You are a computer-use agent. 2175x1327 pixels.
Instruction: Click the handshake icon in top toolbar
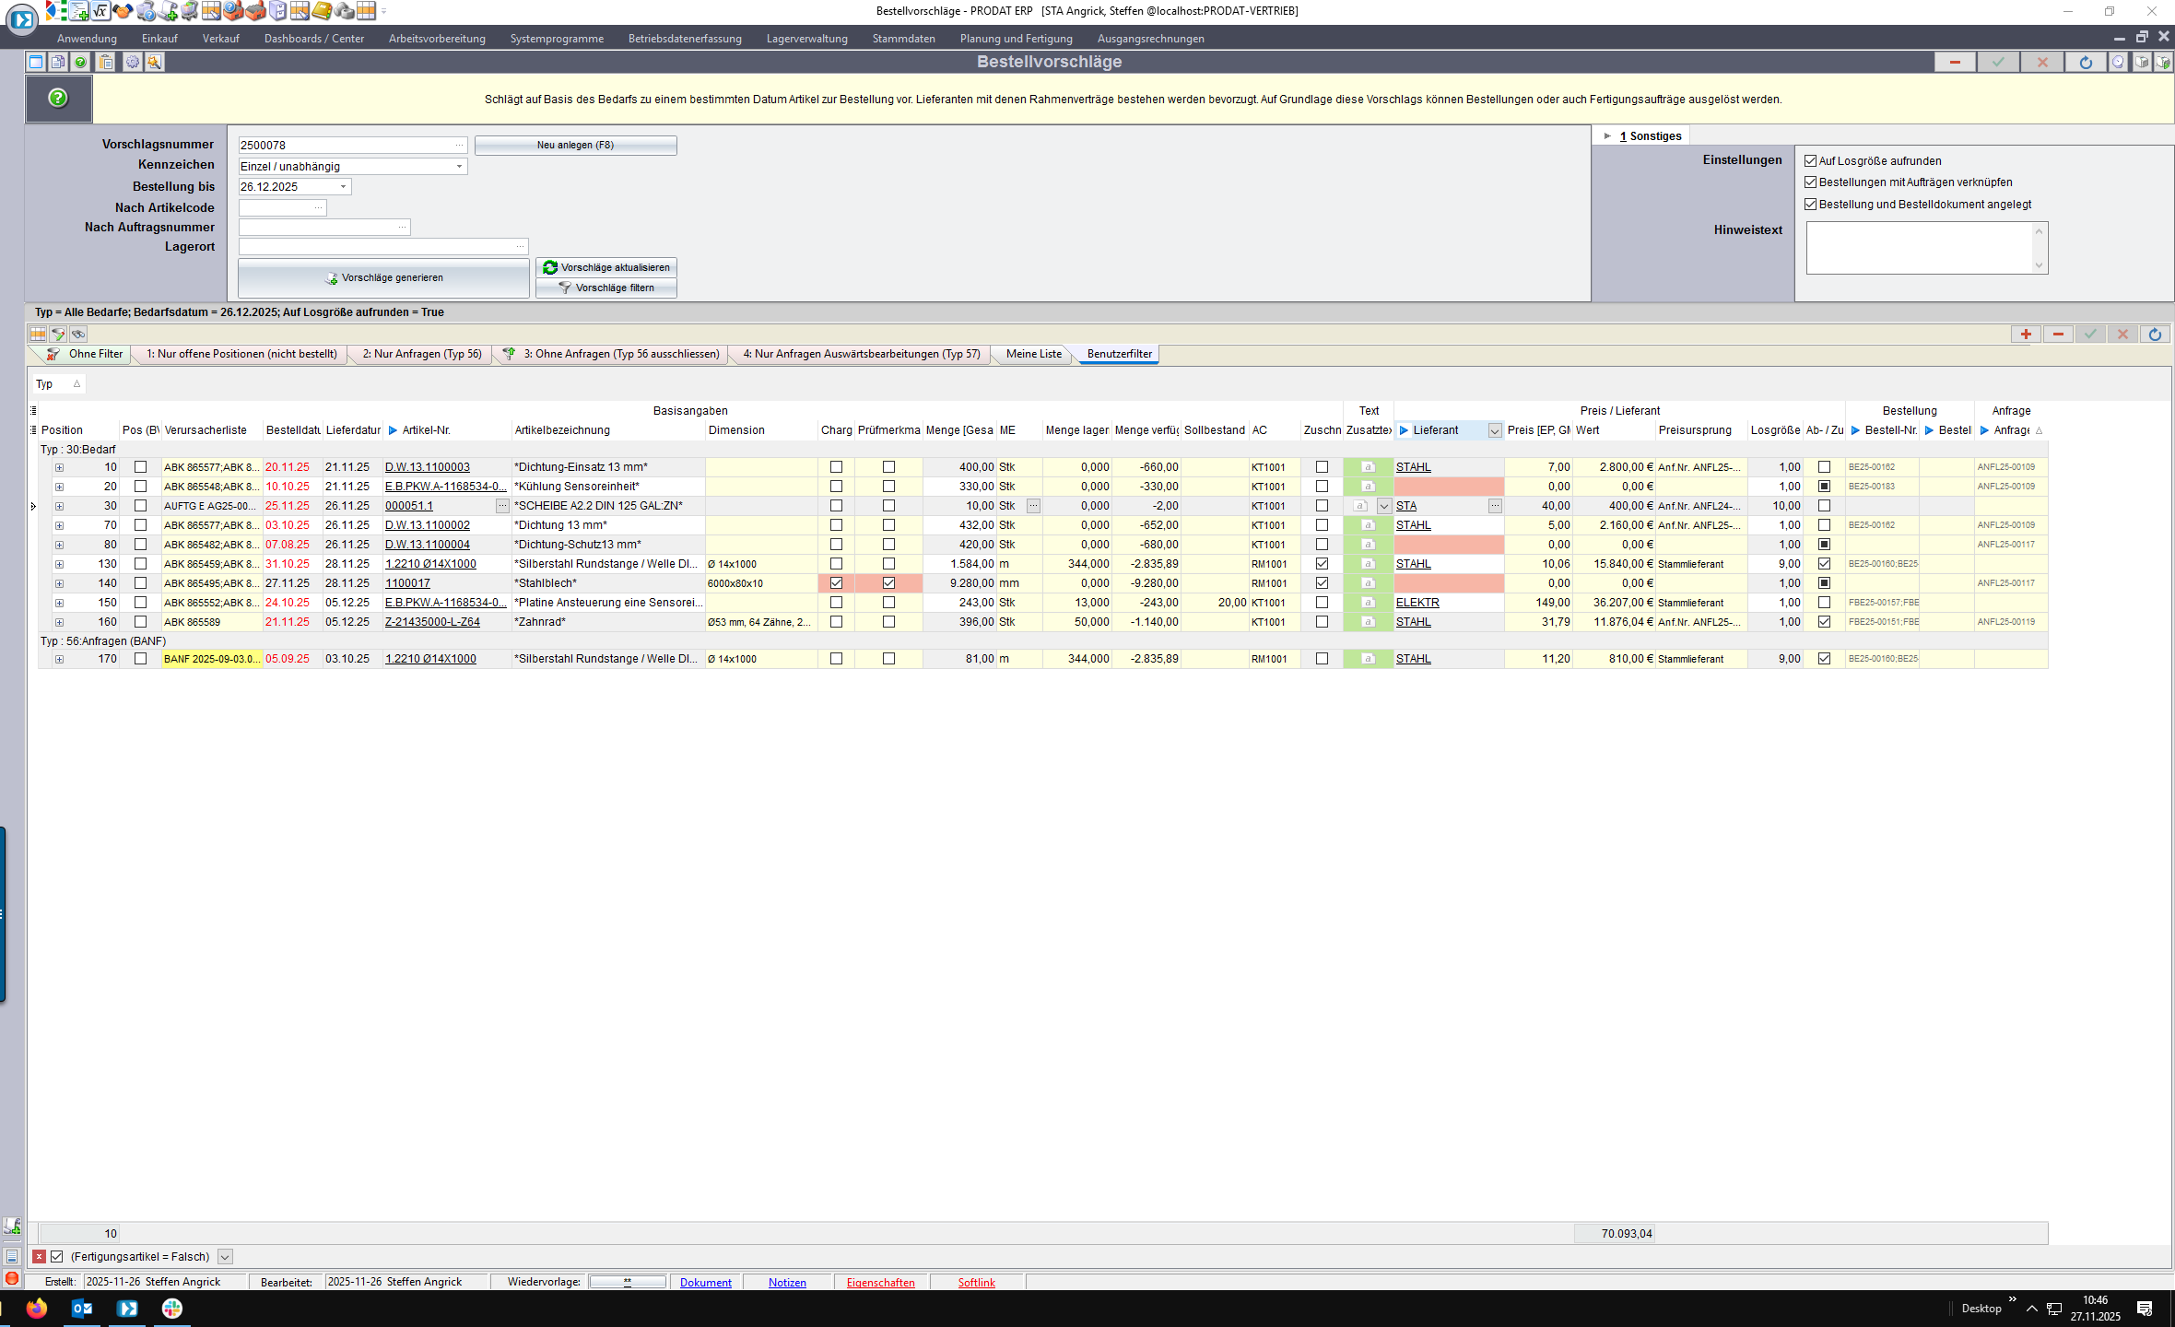pyautogui.click(x=123, y=11)
